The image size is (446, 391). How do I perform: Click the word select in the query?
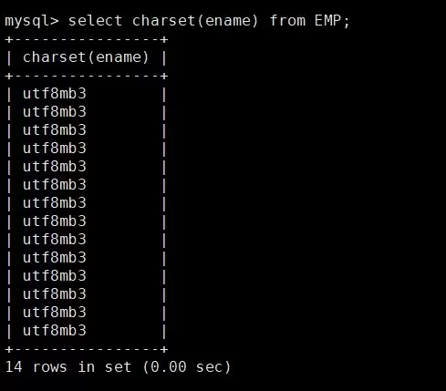95,21
